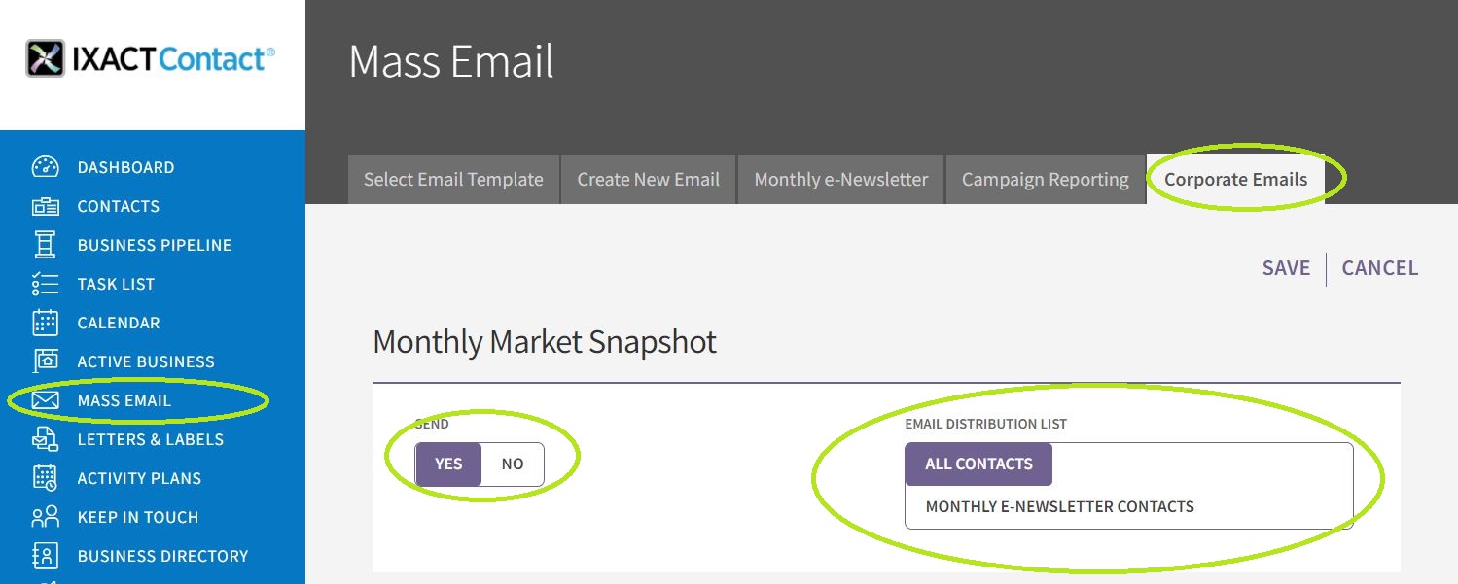Click the Mass Email envelope icon
The width and height of the screenshot is (1458, 584).
[x=46, y=400]
